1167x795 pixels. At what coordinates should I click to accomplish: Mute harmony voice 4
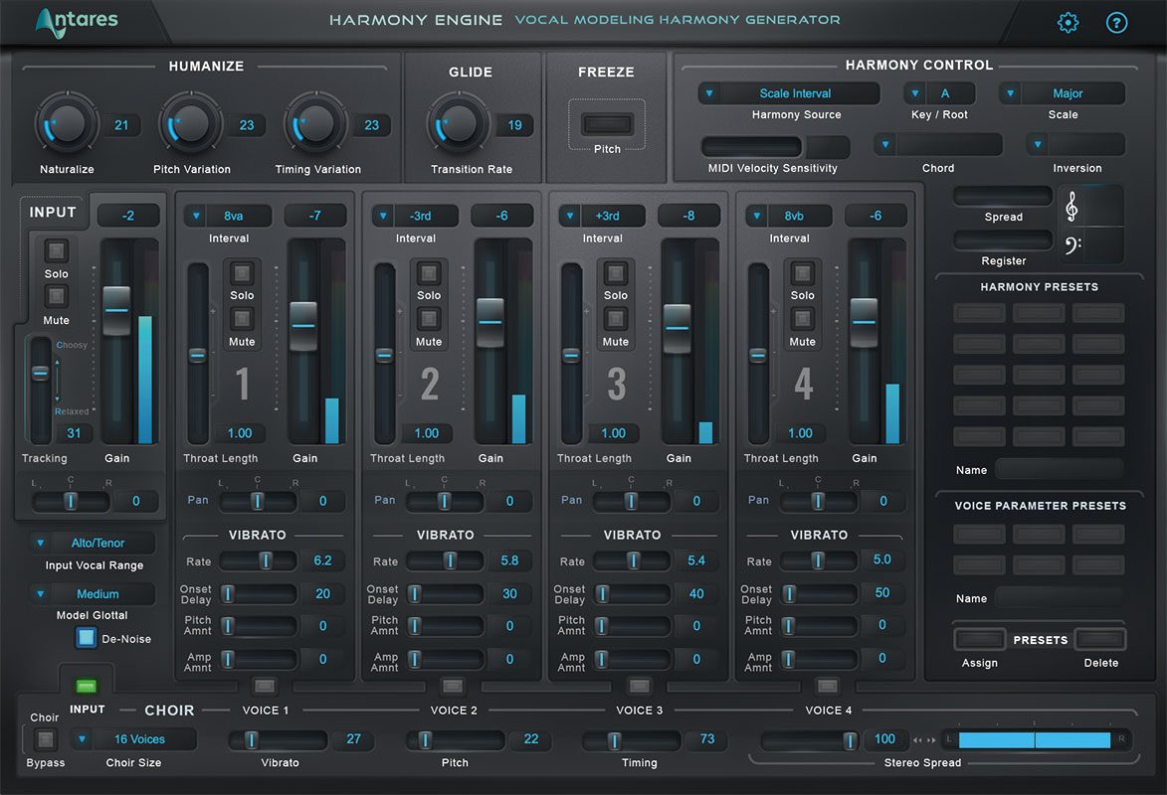[x=802, y=319]
